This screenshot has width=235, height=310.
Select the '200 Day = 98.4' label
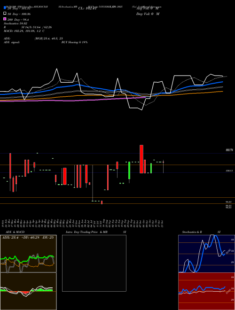point(18,20)
